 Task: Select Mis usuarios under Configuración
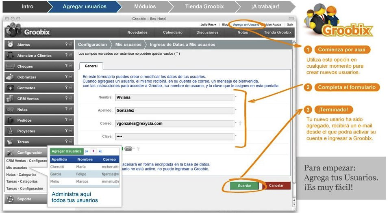click(17, 168)
